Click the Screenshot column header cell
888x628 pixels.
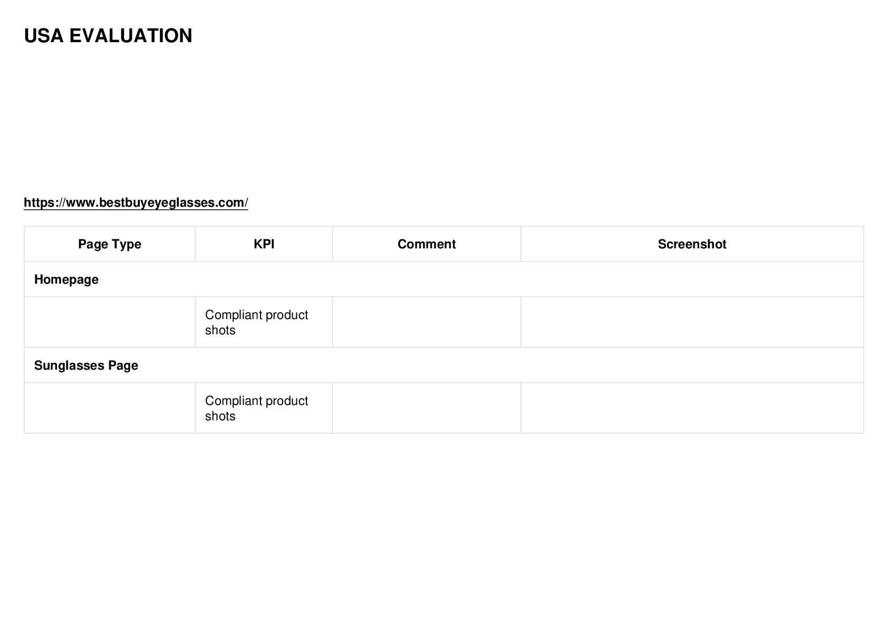(x=692, y=244)
